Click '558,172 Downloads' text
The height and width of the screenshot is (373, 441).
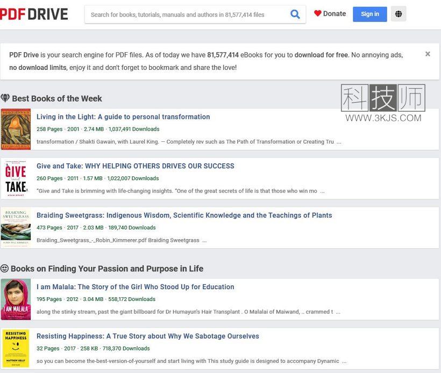tap(132, 299)
